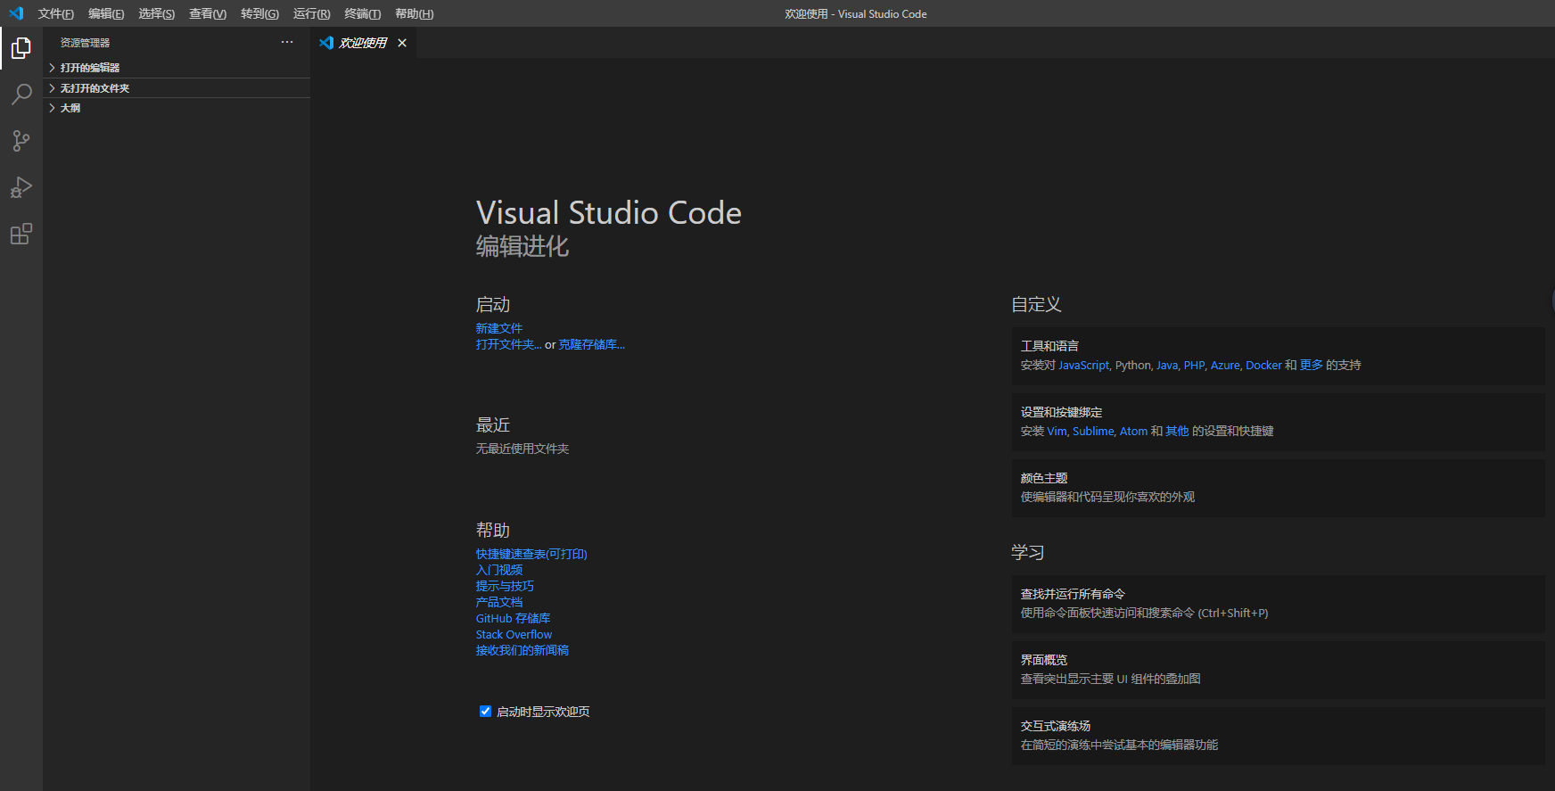Screen dimensions: 1555x791
Task: Open the Stack Overflow link
Action: pos(514,634)
